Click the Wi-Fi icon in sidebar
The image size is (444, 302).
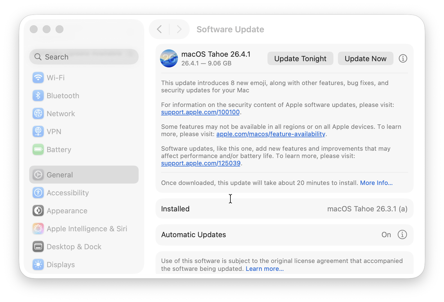38,78
